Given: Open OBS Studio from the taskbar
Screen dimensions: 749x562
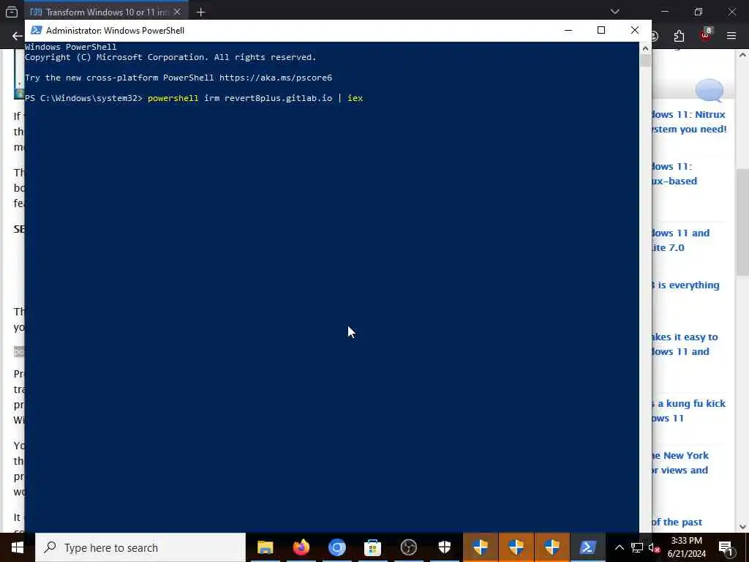Looking at the screenshot, I should (x=408, y=547).
